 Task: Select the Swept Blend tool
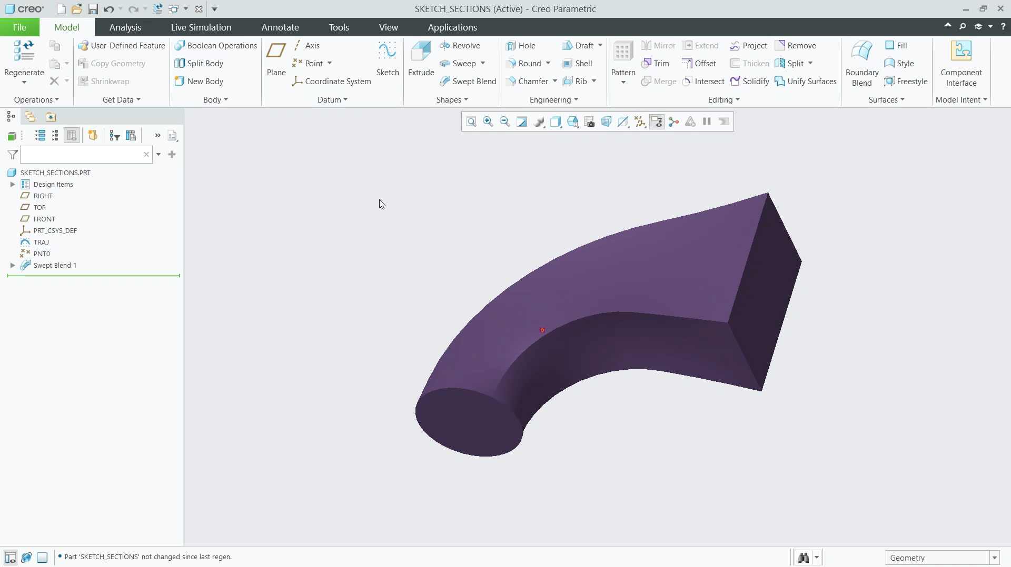468,81
